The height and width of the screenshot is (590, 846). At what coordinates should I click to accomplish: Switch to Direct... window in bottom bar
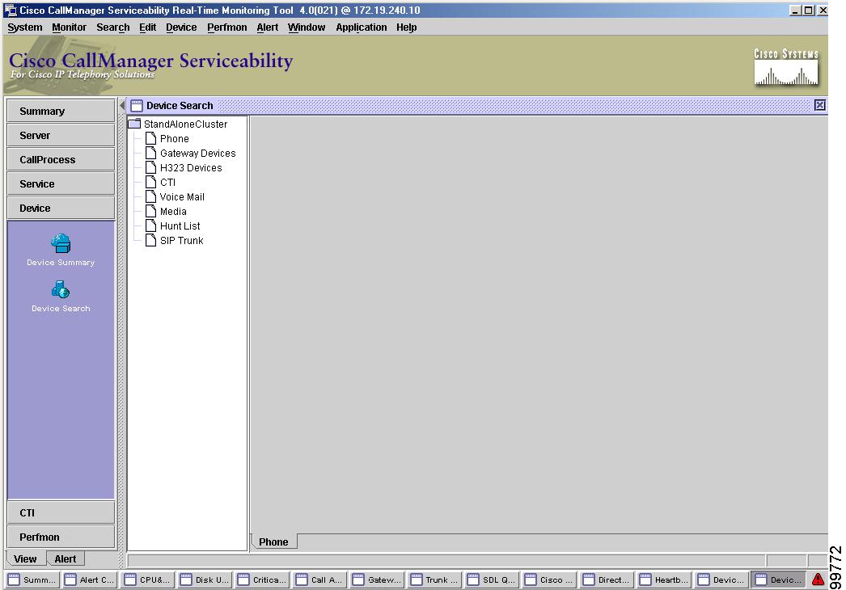607,579
